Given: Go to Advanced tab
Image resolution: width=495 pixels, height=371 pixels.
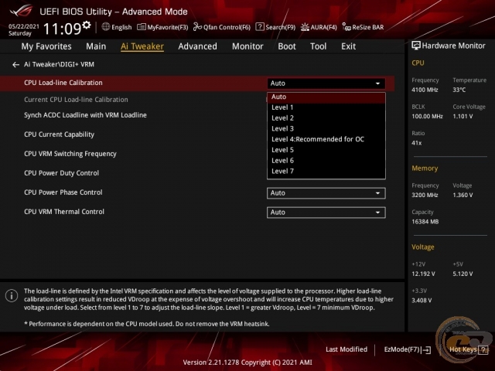Looking at the screenshot, I should 198,46.
